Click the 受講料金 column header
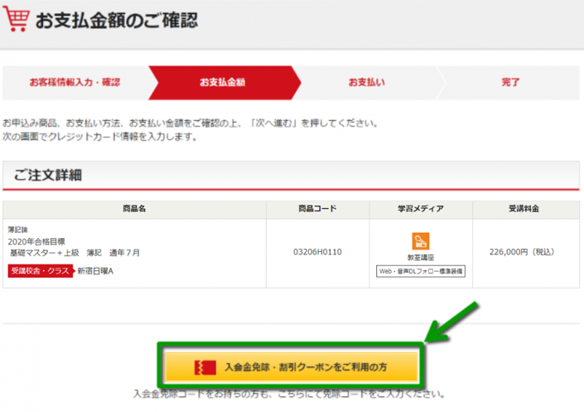 (x=524, y=209)
